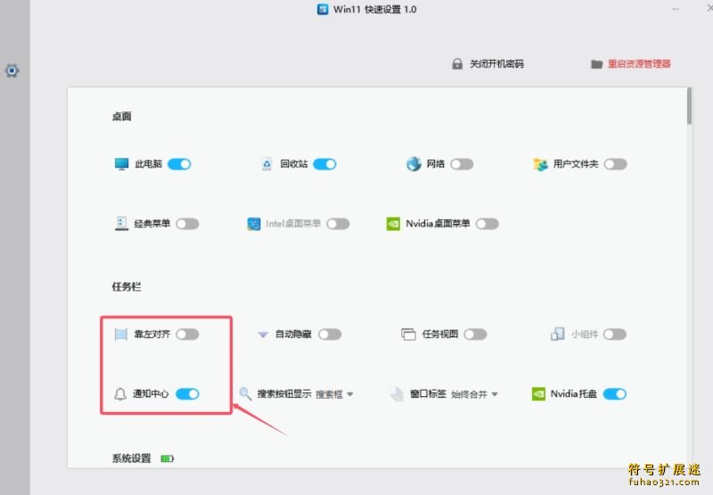Click the 经典菜单 icon
The image size is (713, 495).
coord(122,224)
